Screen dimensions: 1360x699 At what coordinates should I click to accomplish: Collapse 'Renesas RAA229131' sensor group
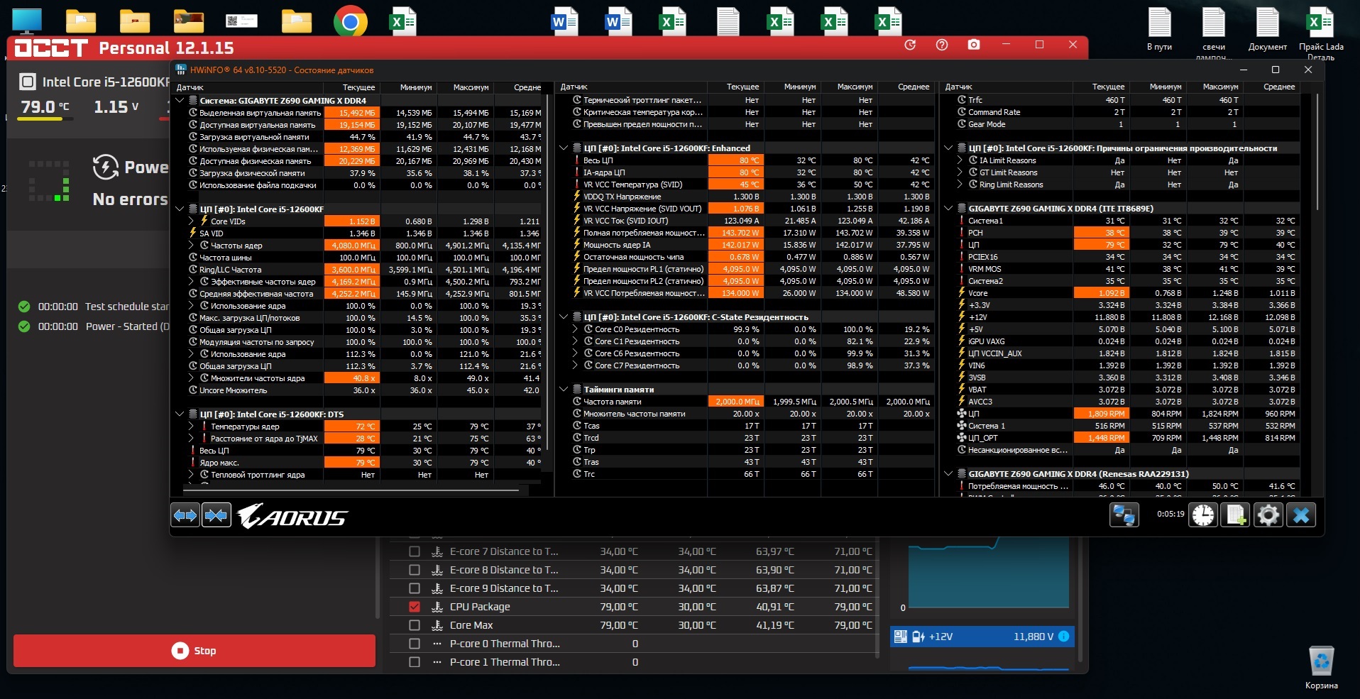click(x=948, y=474)
